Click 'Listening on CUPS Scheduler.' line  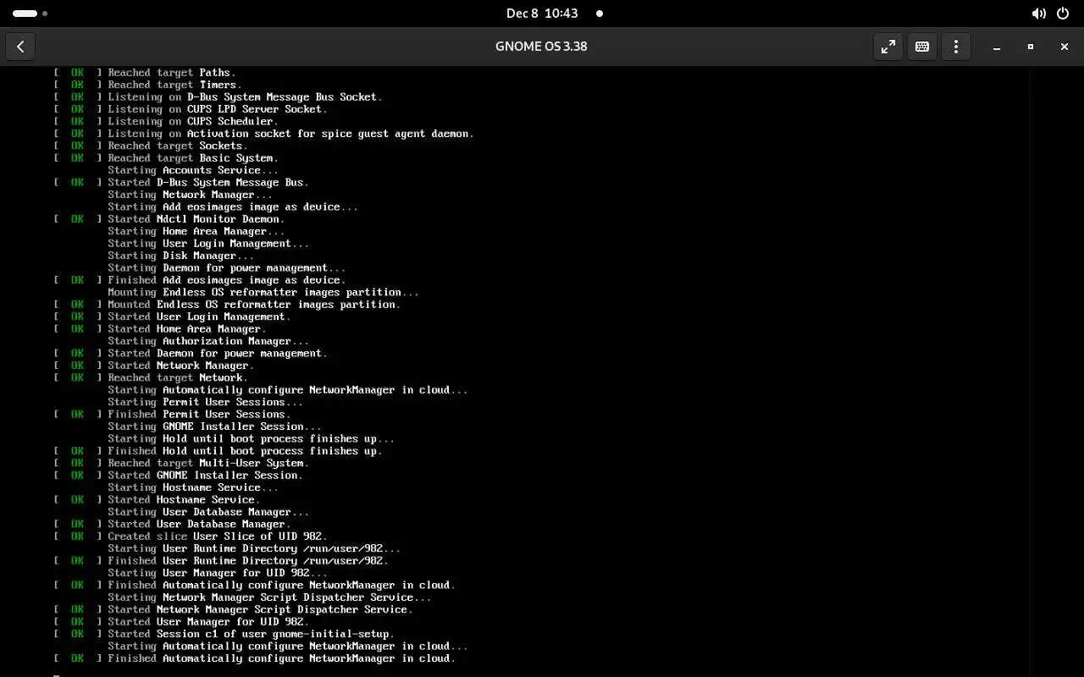(x=193, y=121)
